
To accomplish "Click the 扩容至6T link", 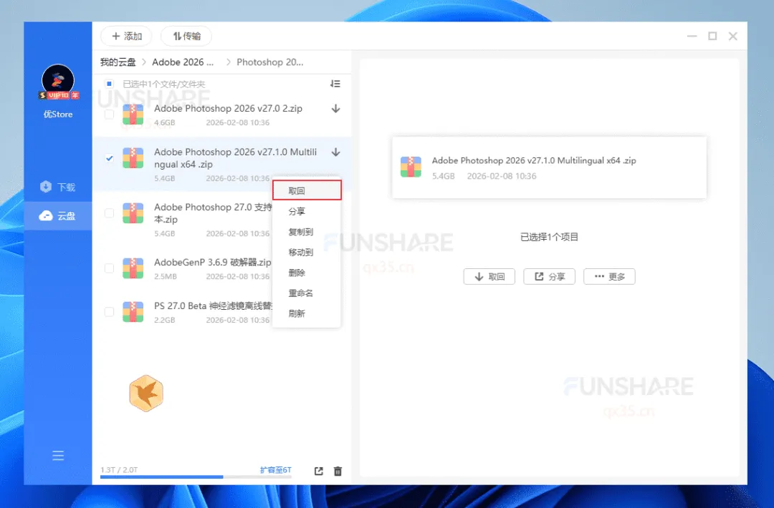I will [275, 469].
